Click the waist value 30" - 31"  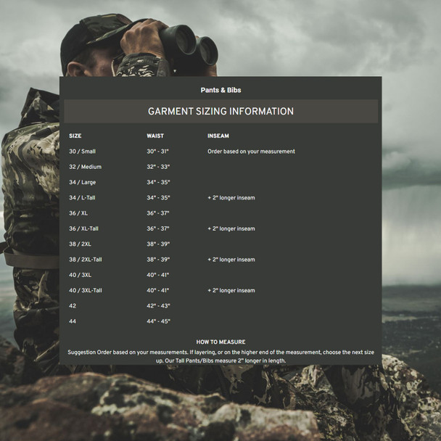157,152
